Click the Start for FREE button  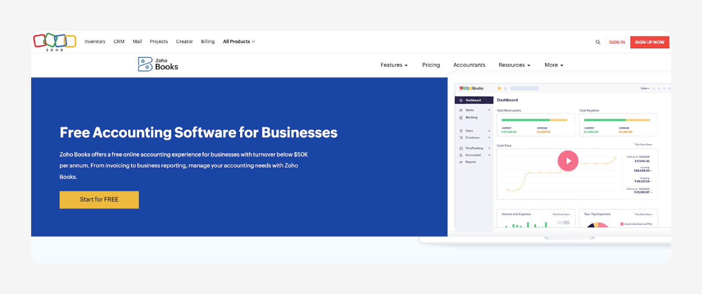(x=99, y=200)
